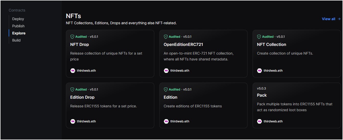
Task: Click the Audited shield icon on Edition Drop
Action: [72, 90]
